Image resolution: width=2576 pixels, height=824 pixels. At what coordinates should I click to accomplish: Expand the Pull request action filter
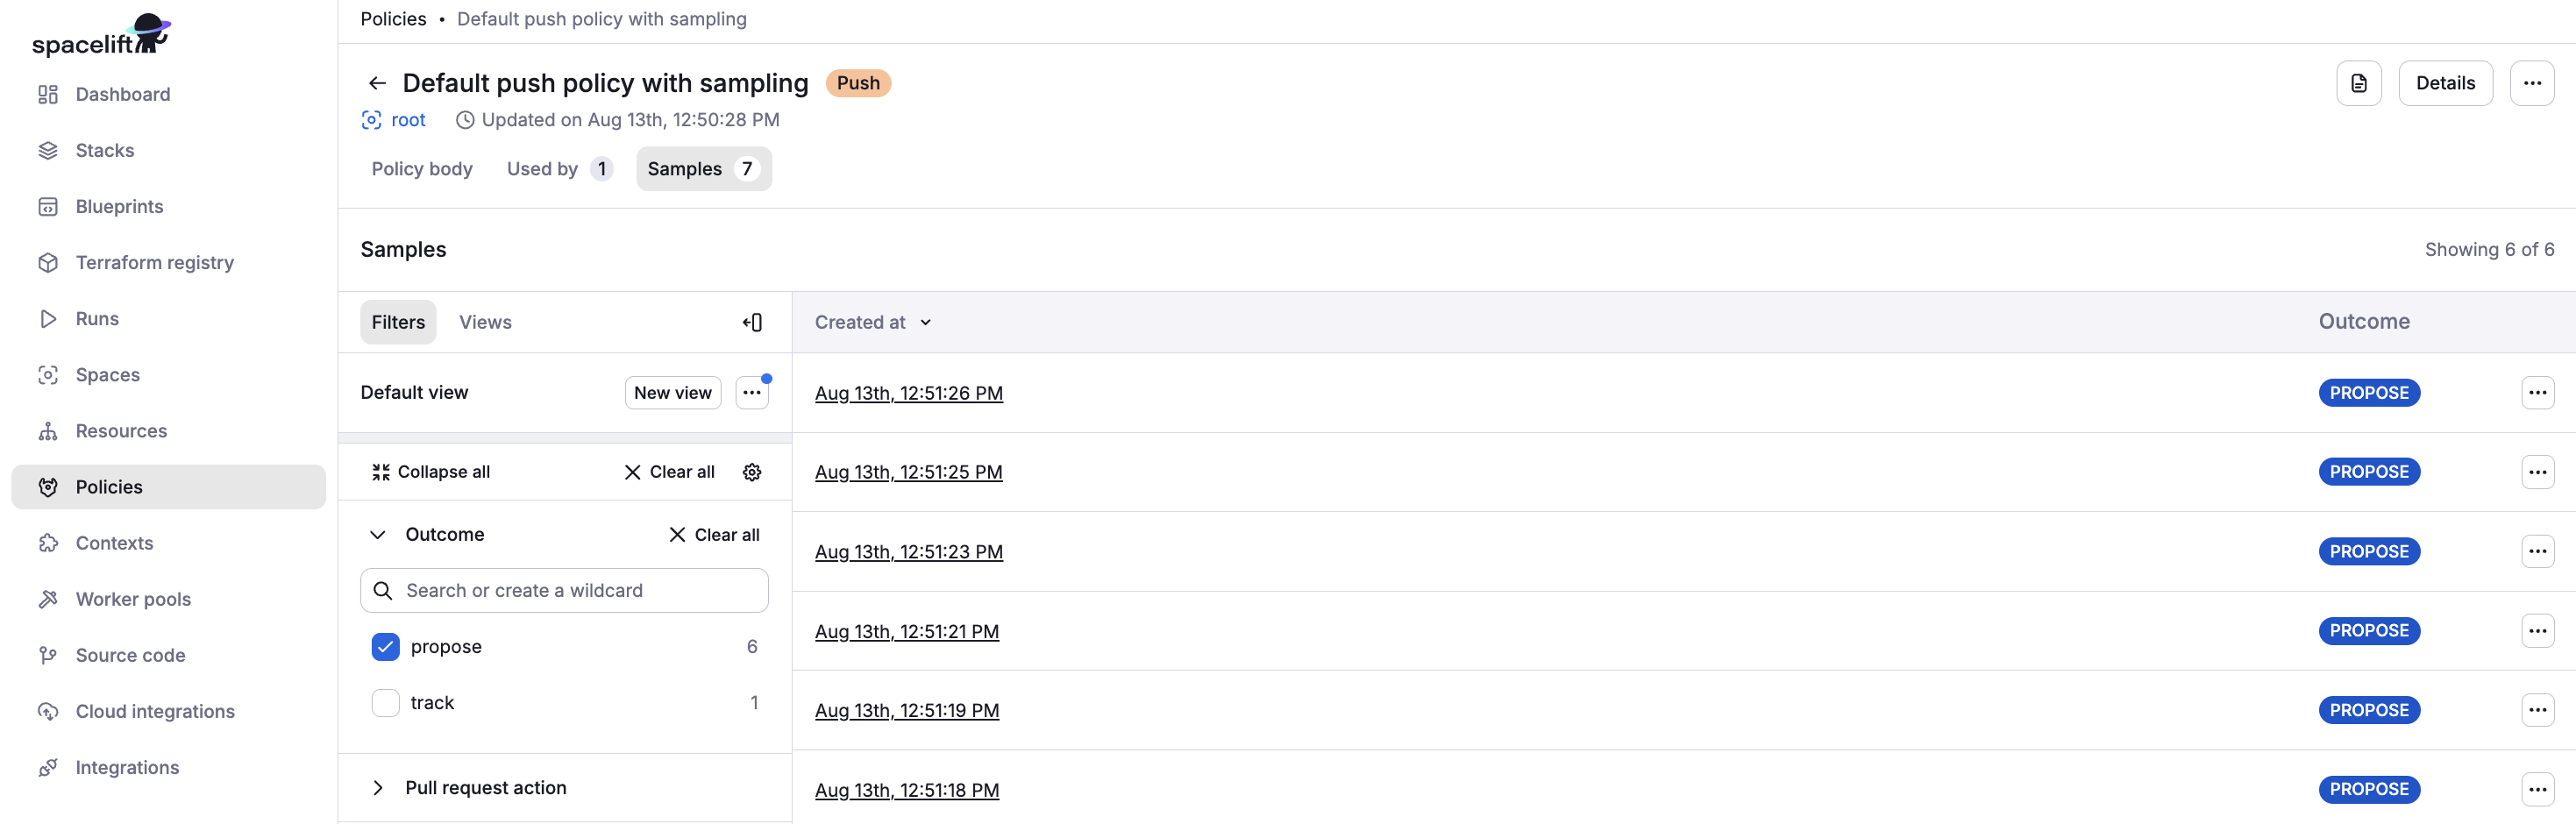(378, 788)
